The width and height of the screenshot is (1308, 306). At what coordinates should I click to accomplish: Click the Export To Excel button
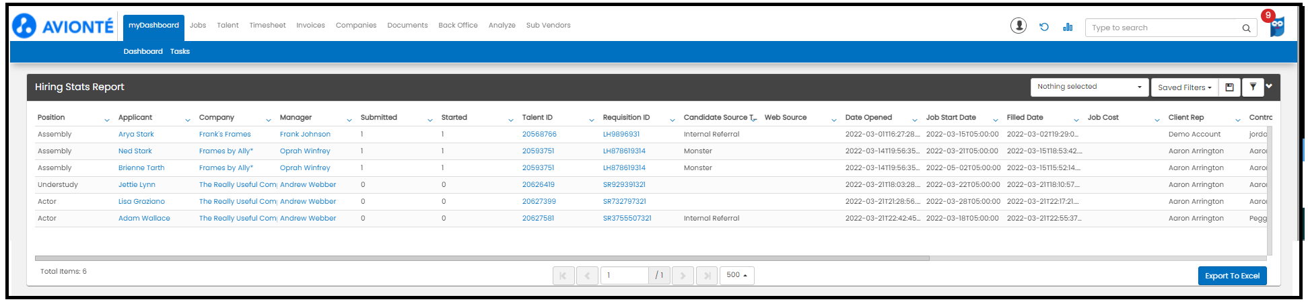[1231, 276]
